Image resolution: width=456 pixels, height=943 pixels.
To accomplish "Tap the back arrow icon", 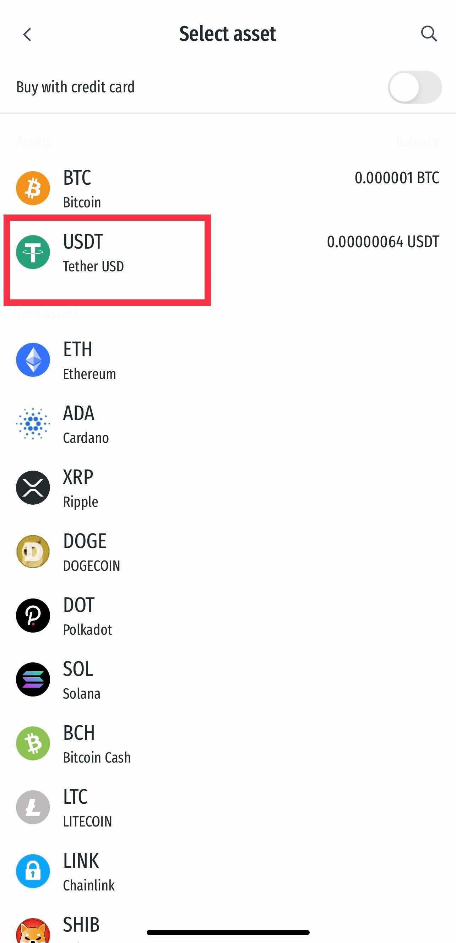I will click(x=27, y=34).
